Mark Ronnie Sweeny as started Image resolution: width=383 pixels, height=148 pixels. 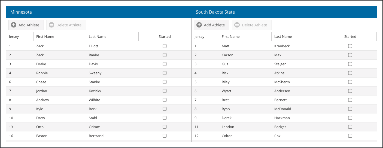(x=165, y=73)
